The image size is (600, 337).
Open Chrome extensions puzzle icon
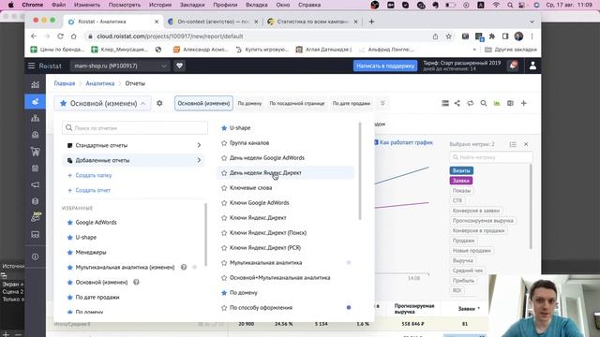tap(492, 37)
